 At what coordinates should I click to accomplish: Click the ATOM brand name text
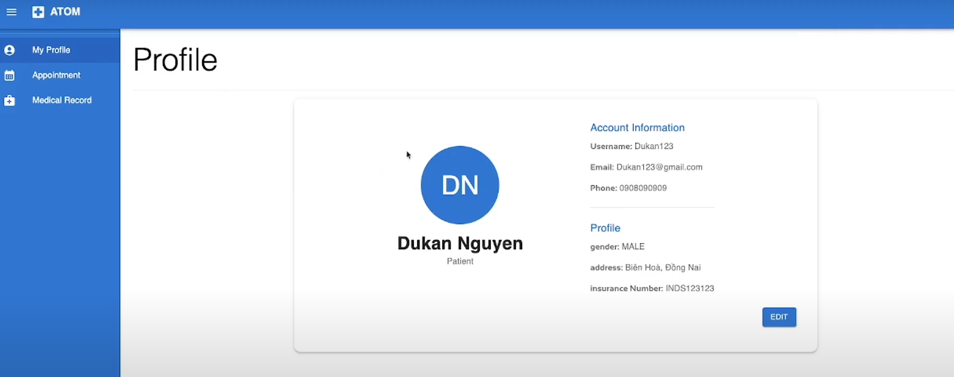[65, 12]
